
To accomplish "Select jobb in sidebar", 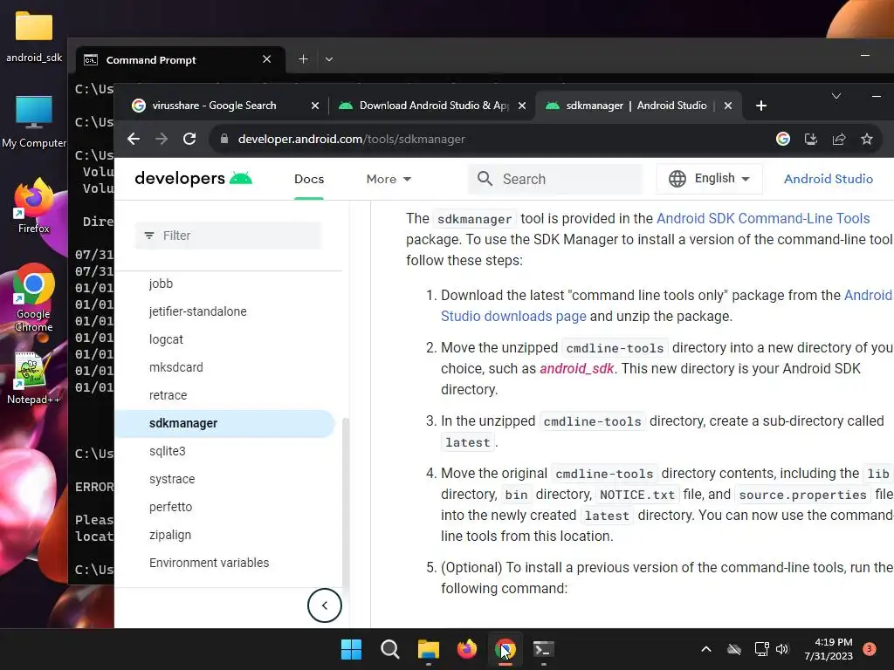I will tap(161, 284).
